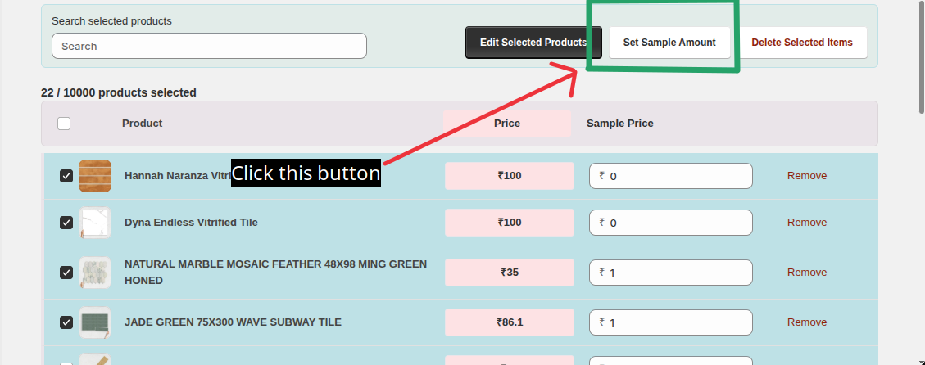Click the Dyna Endless Vitrified Tile name
This screenshot has height=365, width=925.
click(x=191, y=223)
